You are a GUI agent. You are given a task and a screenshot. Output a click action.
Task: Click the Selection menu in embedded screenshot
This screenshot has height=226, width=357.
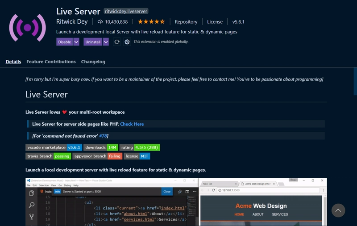pyautogui.click(x=44, y=185)
